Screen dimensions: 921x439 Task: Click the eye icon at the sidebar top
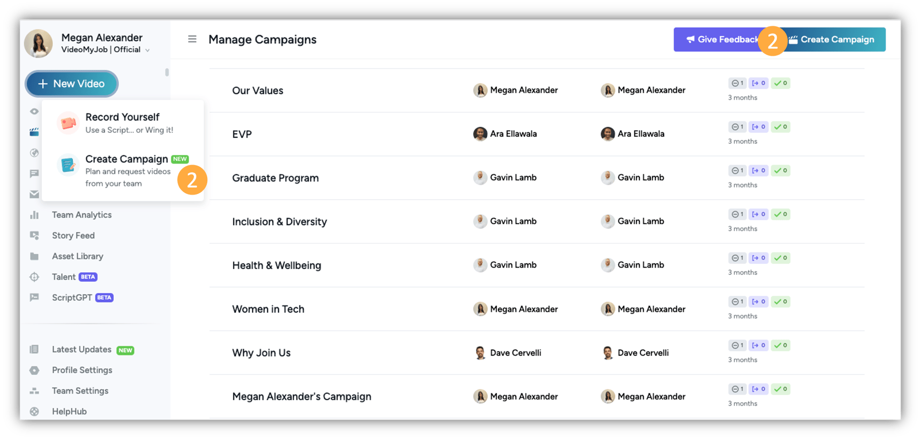34,111
